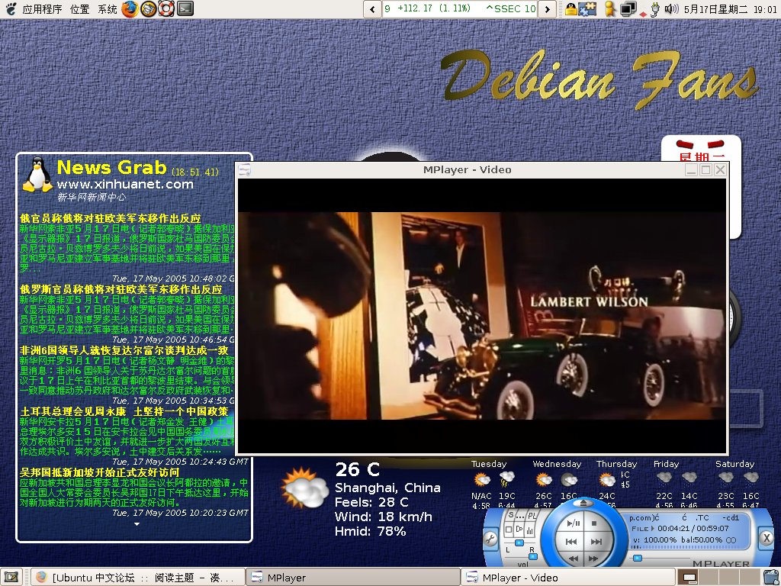Click the eject button on MPlayer
781x586 pixels.
(x=583, y=504)
